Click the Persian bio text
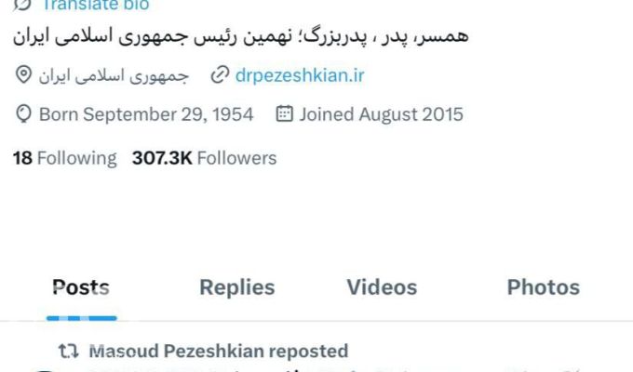Screen dimensions: 633x372 (x=240, y=36)
